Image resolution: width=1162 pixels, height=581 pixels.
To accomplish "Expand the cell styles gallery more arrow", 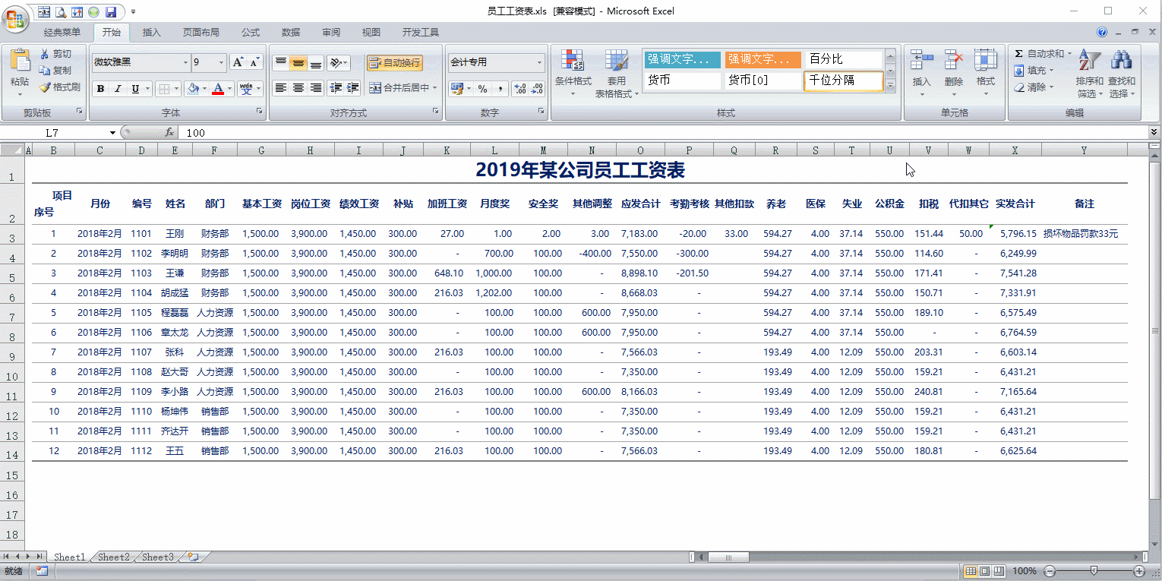I will (x=891, y=87).
